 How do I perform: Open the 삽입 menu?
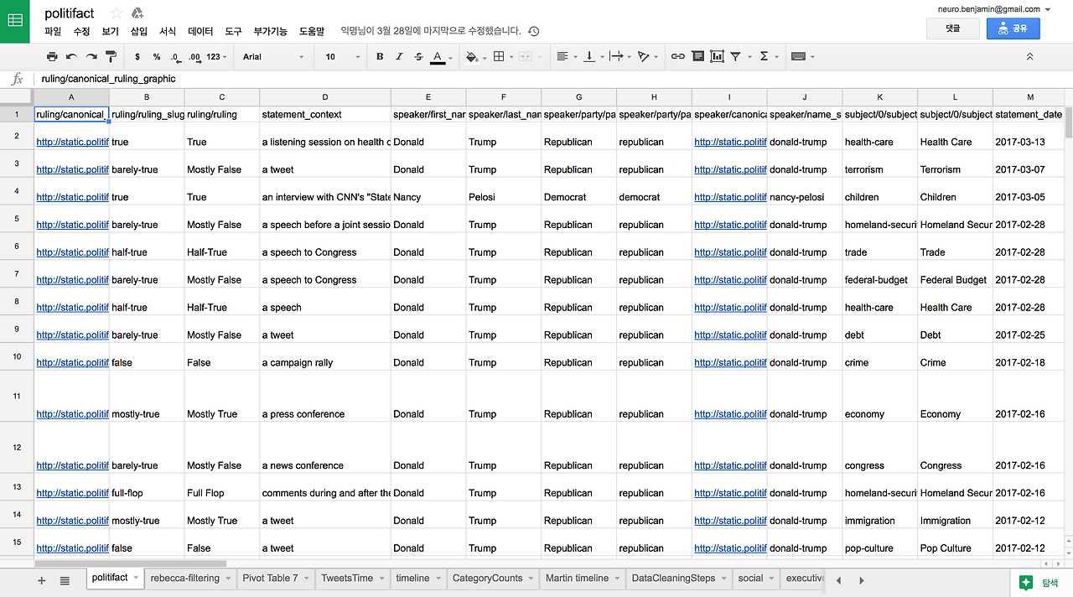[x=139, y=31]
